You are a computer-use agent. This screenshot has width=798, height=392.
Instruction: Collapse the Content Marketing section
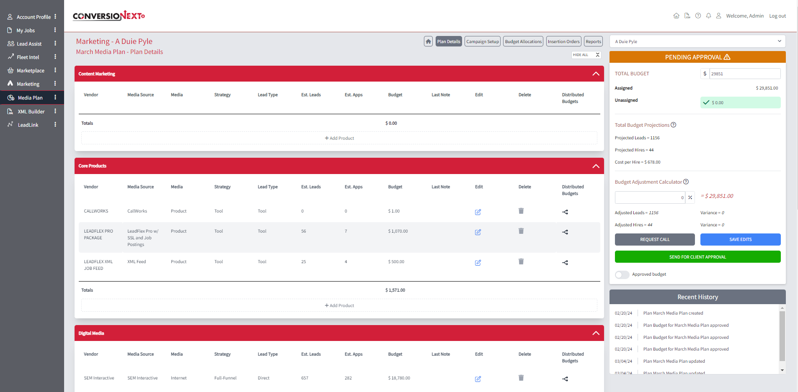(x=596, y=74)
